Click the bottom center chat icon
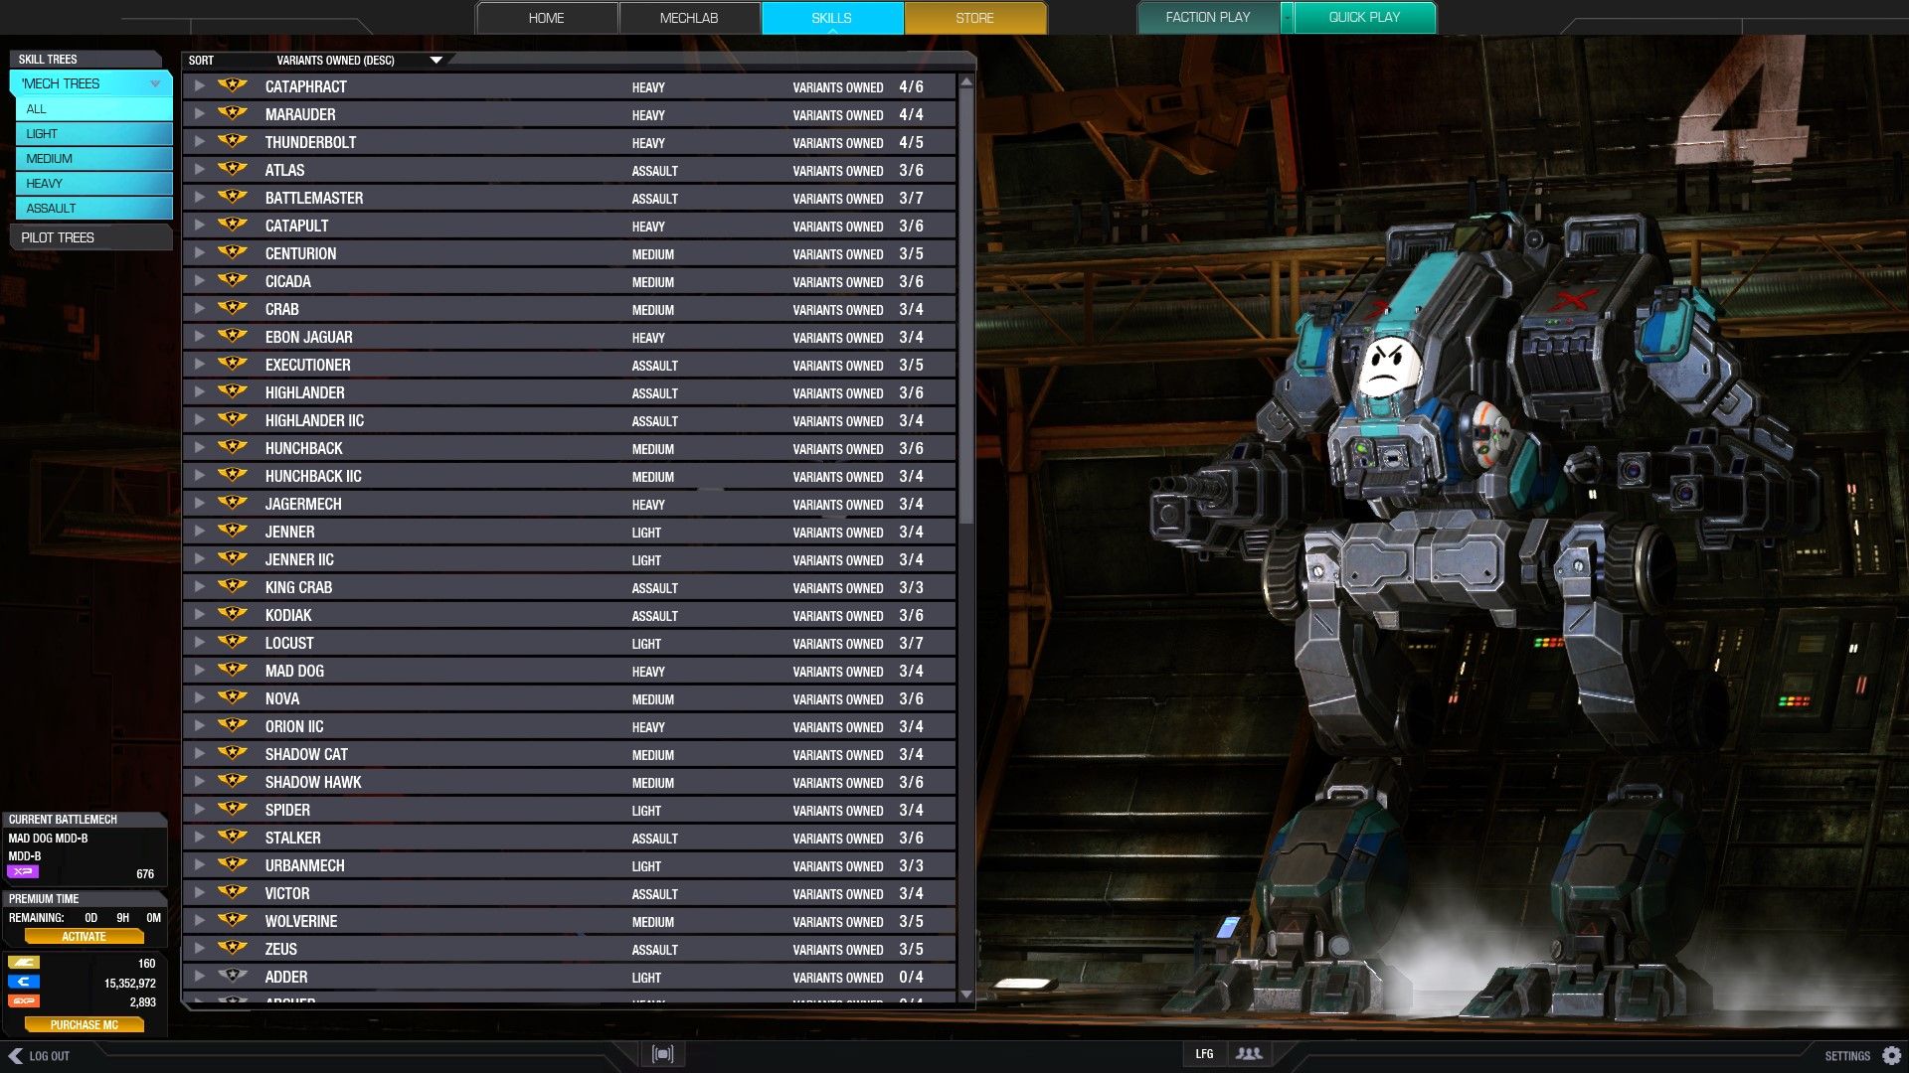Image resolution: width=1909 pixels, height=1073 pixels. (x=662, y=1054)
